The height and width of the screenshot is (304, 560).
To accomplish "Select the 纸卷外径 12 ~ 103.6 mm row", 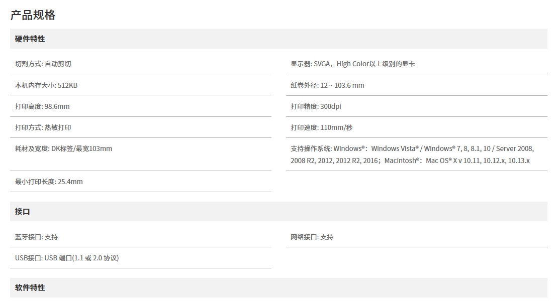I will point(327,85).
